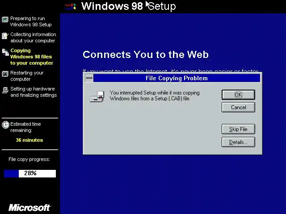This screenshot has width=286, height=214.
Task: Click the "You interrupted Setup" message text
Action: pyautogui.click(x=155, y=95)
